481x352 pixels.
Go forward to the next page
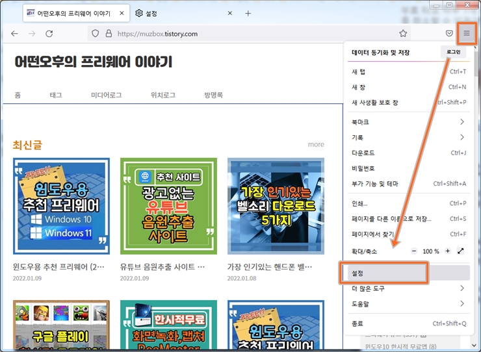coord(32,33)
